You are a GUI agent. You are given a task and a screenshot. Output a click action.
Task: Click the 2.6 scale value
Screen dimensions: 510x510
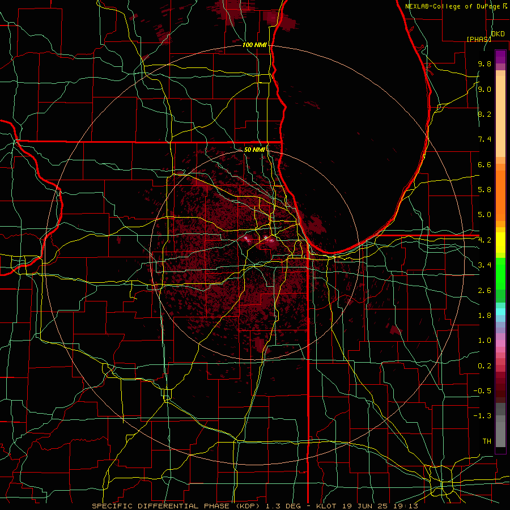(x=484, y=291)
